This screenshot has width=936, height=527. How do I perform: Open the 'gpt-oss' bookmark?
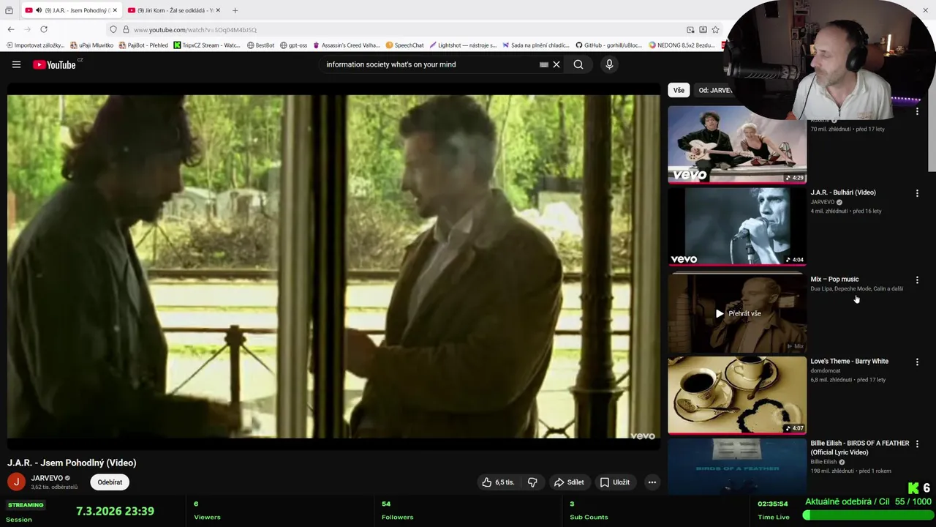[x=294, y=45]
